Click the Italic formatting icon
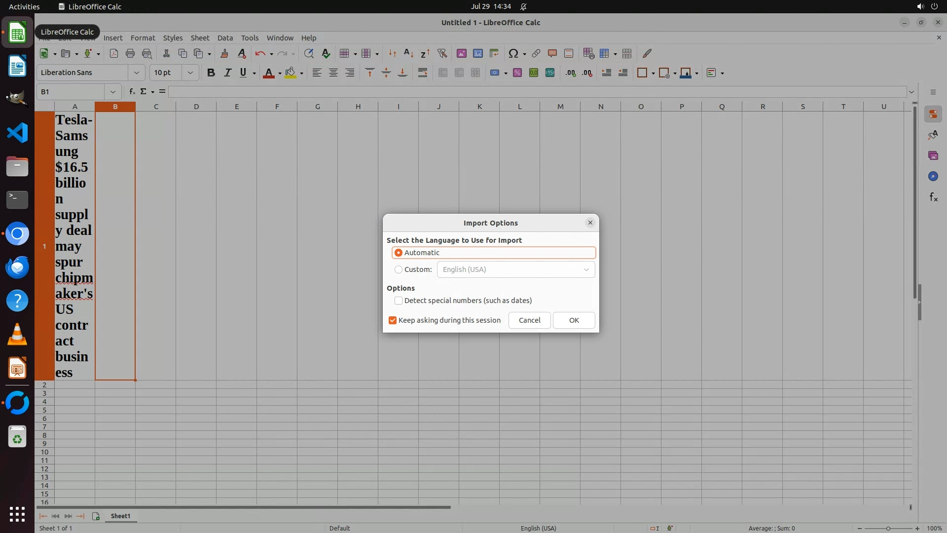 (227, 73)
